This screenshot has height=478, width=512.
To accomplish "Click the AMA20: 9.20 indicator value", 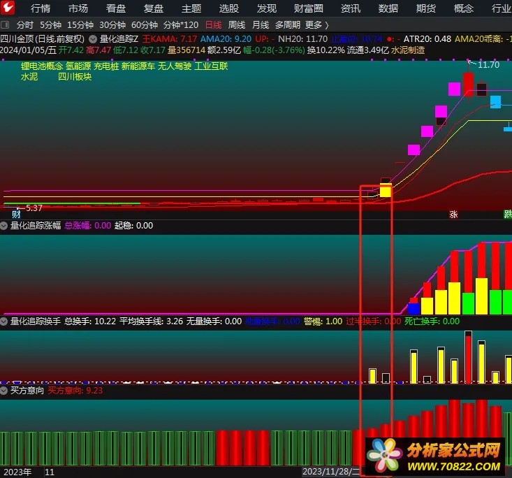I will pos(226,39).
